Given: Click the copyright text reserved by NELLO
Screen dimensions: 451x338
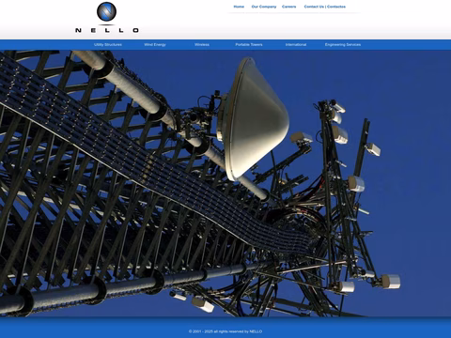Looking at the screenshot, I should coord(225,331).
